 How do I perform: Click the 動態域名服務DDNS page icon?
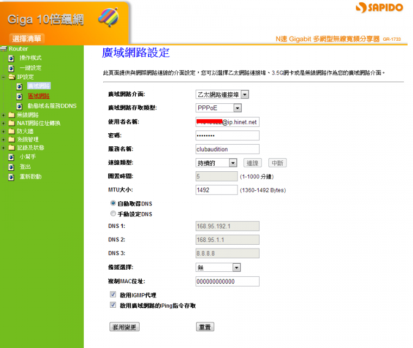tap(19, 107)
